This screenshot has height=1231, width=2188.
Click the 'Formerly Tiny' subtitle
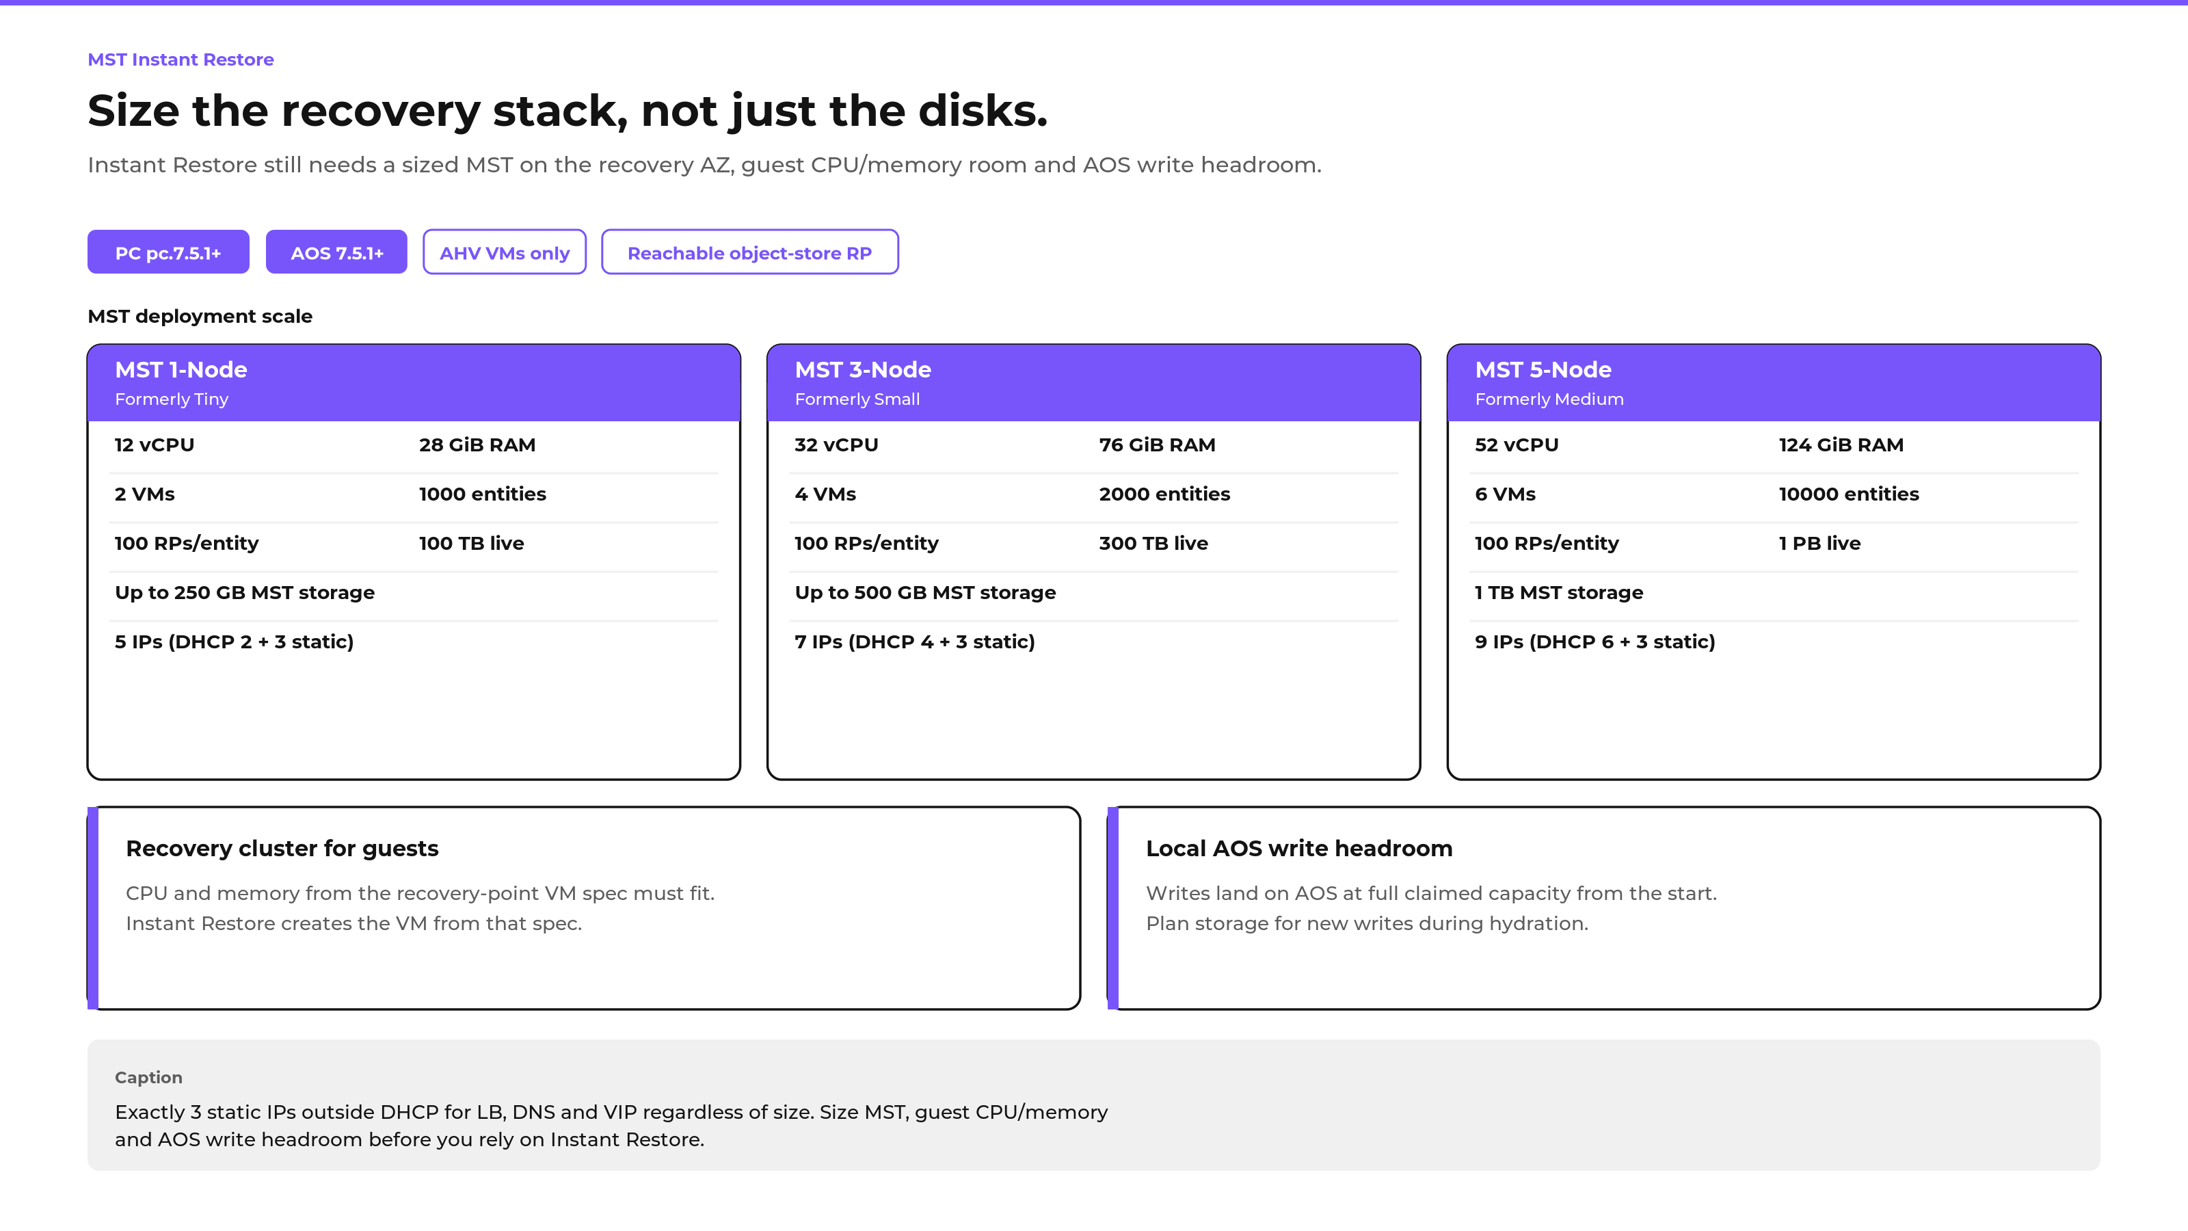(172, 399)
